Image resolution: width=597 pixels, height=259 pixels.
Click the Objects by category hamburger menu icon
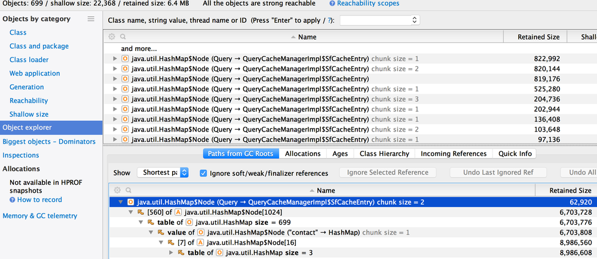(x=91, y=19)
